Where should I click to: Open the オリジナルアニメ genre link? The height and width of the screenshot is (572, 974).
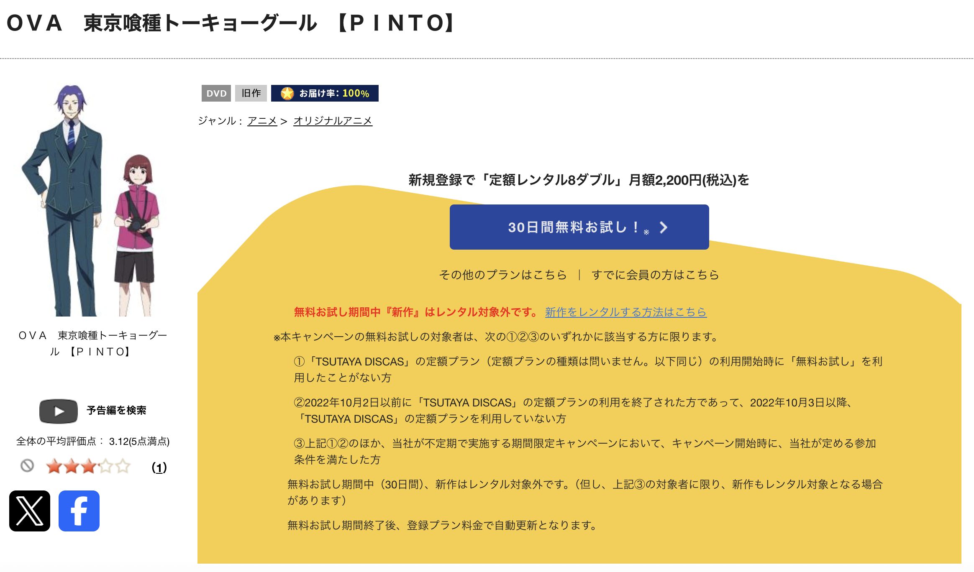333,121
